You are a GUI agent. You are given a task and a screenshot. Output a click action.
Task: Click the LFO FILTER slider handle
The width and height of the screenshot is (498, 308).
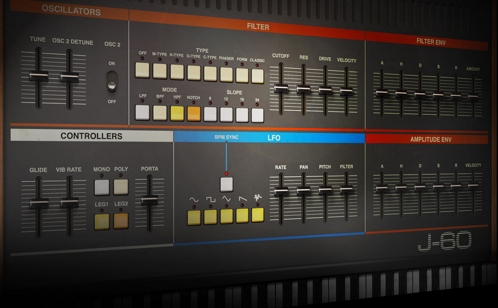pyautogui.click(x=346, y=189)
